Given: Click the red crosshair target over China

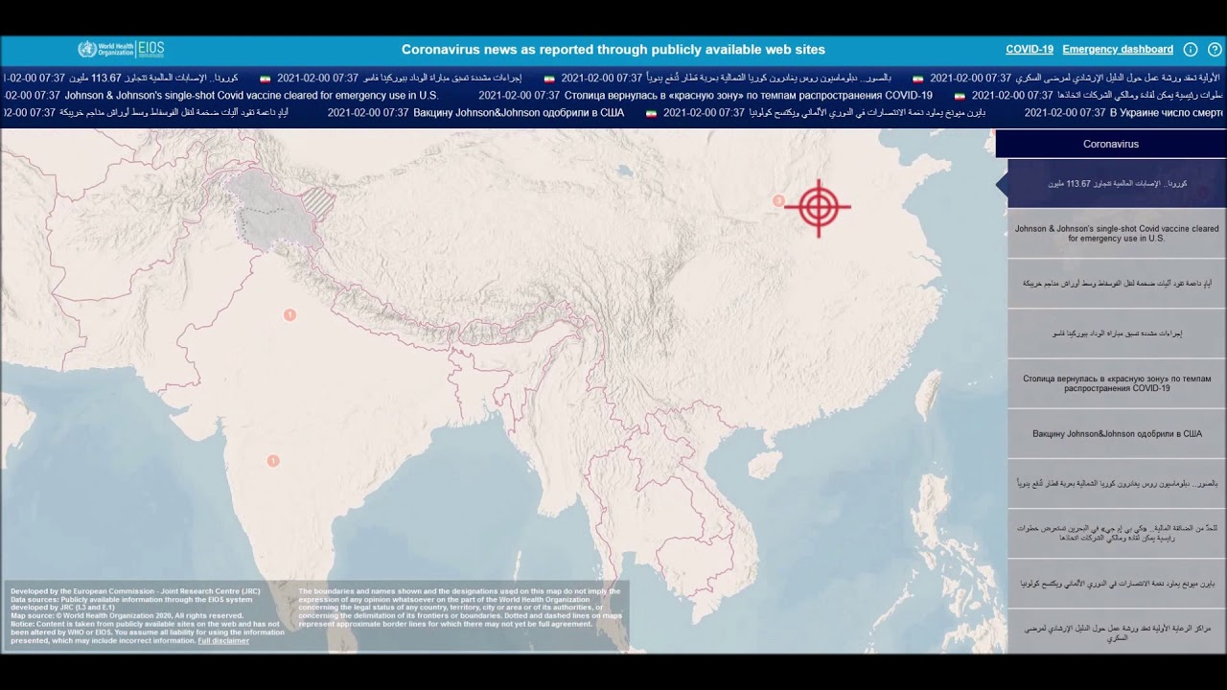Looking at the screenshot, I should 818,207.
